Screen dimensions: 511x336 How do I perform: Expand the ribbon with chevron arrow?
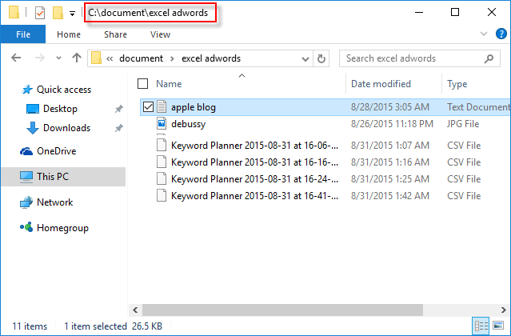(x=485, y=34)
